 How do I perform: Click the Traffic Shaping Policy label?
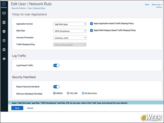(26, 44)
